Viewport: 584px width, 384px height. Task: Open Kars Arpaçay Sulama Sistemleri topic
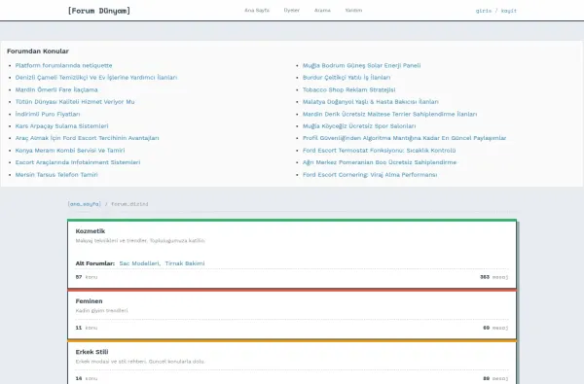pos(62,125)
